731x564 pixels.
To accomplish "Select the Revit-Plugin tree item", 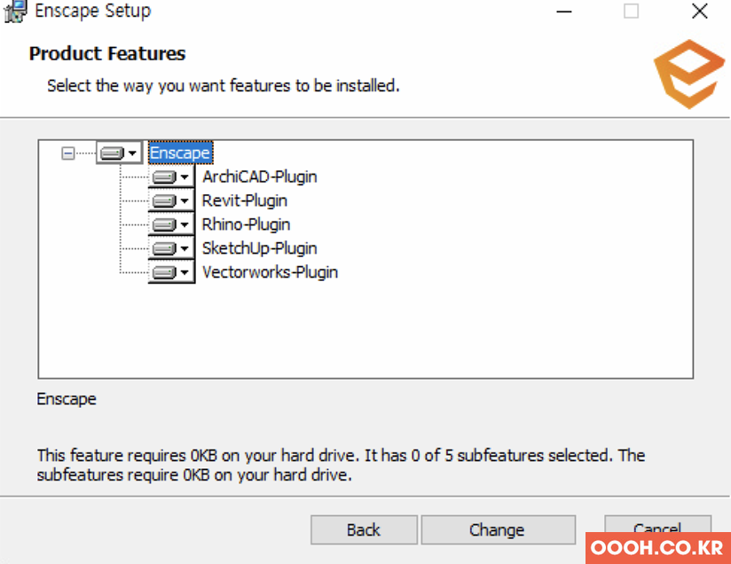I will coord(245,201).
